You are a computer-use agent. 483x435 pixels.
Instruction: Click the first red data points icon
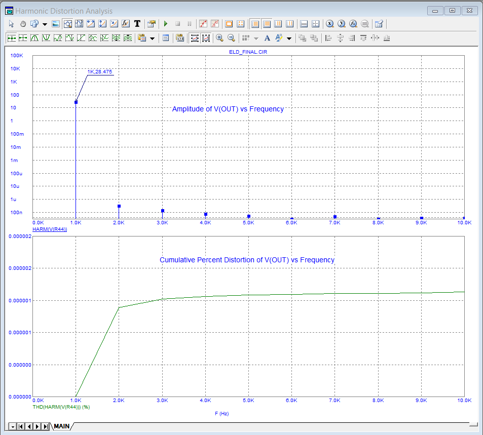[203, 24]
